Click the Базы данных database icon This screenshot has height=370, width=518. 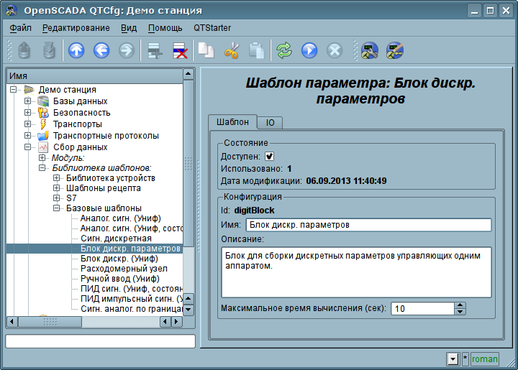tap(43, 101)
